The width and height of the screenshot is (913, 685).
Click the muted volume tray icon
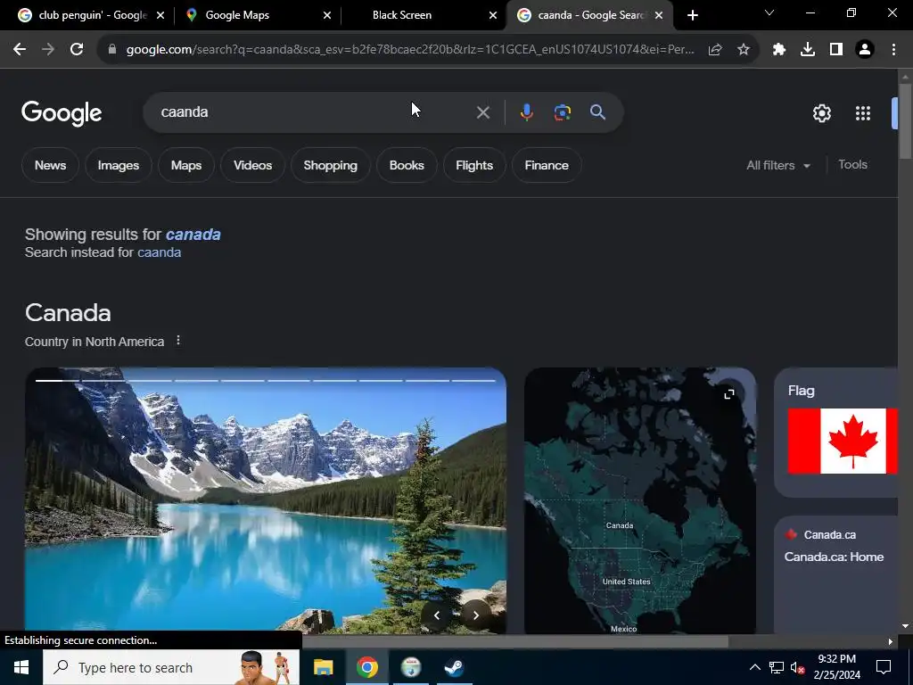(797, 667)
